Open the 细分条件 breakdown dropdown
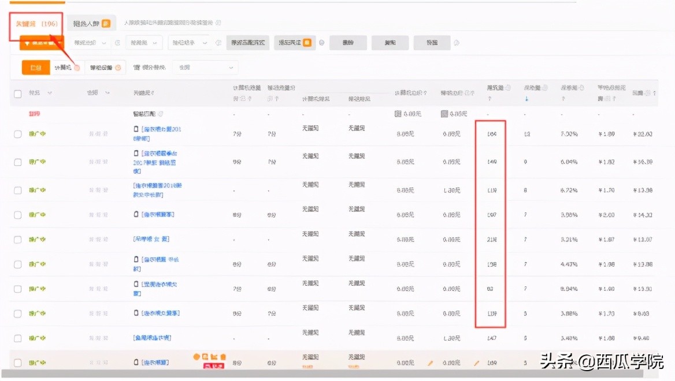The height and width of the screenshot is (381, 675). coord(205,68)
